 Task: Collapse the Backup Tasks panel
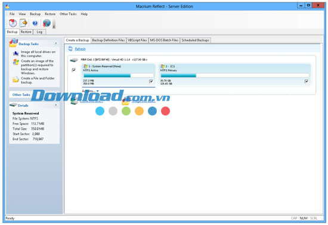tap(56, 43)
